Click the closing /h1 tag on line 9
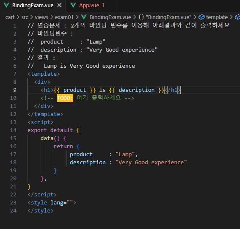Viewport: 240px width, 229px height. point(173,90)
